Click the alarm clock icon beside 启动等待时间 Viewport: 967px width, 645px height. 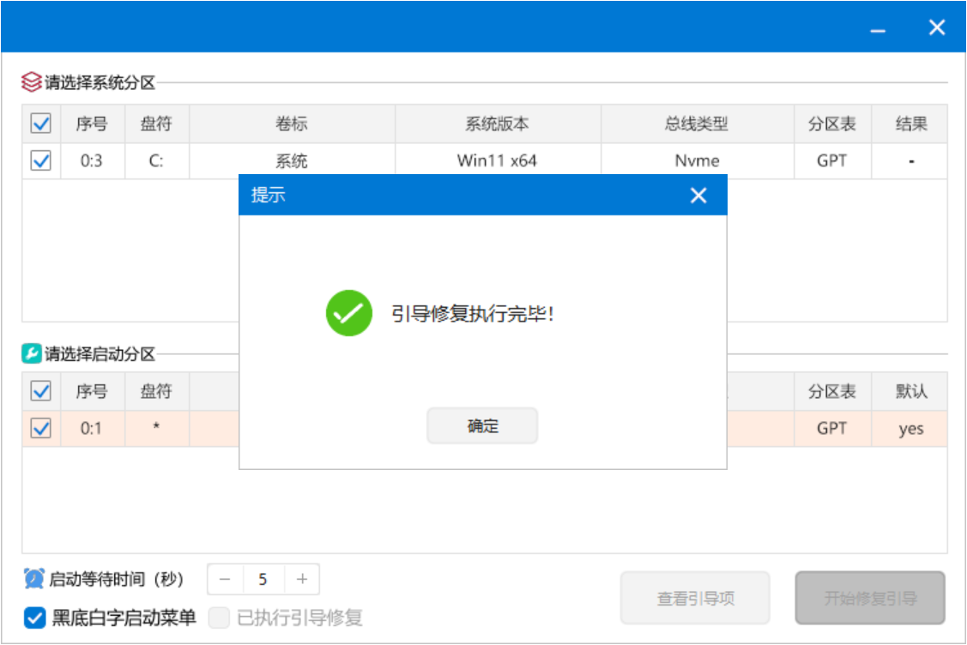34,578
